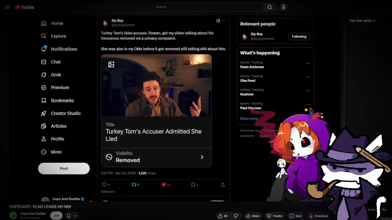Screen dimensions: 392x220
Task: Click the Post button
Action: pos(64,168)
